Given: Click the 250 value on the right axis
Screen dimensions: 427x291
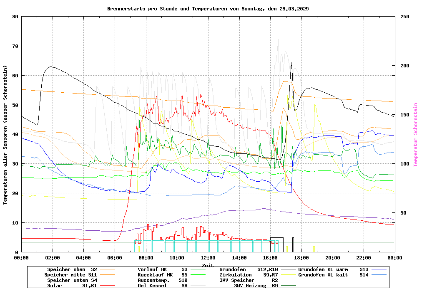Looking at the screenshot, I should 405,17.
